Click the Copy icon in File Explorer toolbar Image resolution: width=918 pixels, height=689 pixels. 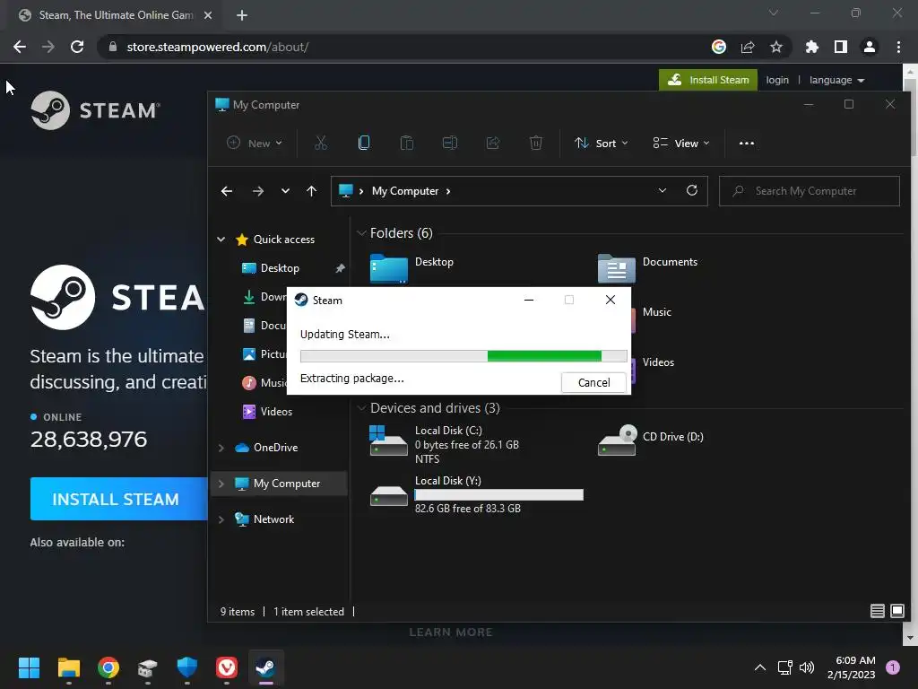click(364, 143)
